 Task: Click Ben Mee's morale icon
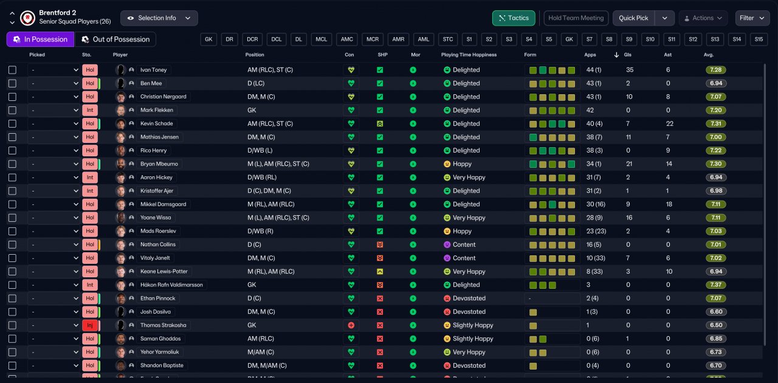(413, 83)
